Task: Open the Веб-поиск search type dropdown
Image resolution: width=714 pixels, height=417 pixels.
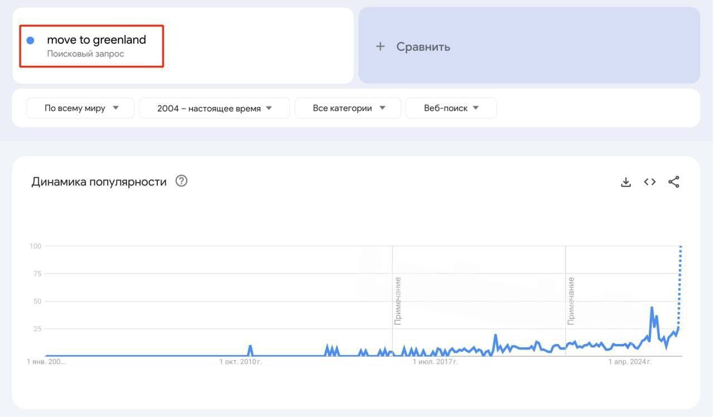Action: [x=451, y=108]
